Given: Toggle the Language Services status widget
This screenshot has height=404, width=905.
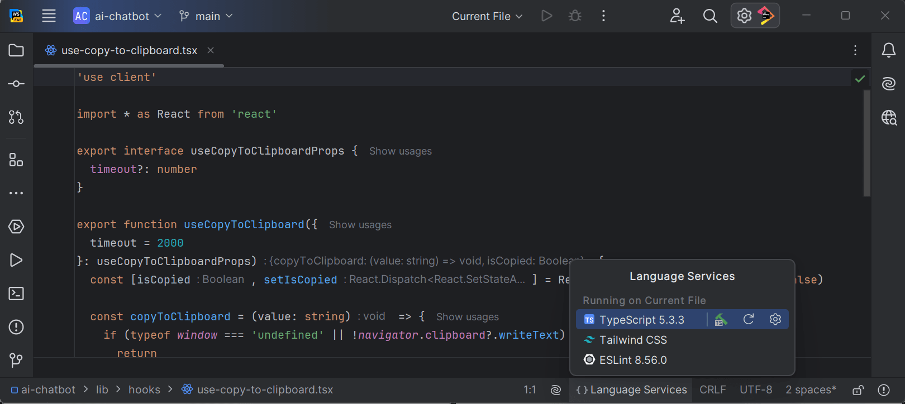Looking at the screenshot, I should [x=631, y=390].
